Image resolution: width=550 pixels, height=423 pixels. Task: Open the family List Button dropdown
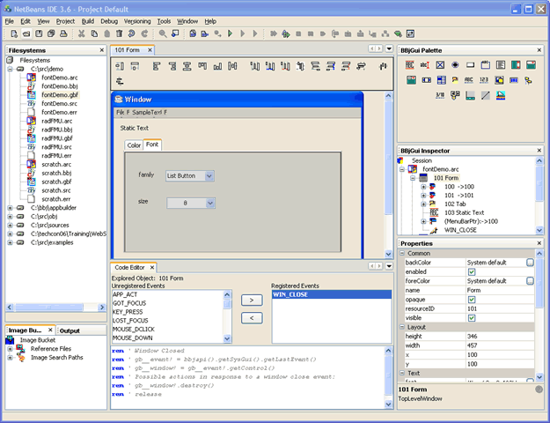(209, 175)
